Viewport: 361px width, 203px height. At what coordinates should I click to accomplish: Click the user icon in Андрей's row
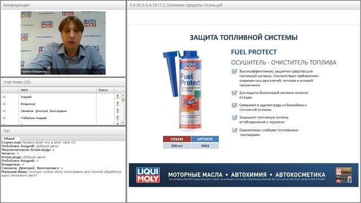pyautogui.click(x=118, y=97)
